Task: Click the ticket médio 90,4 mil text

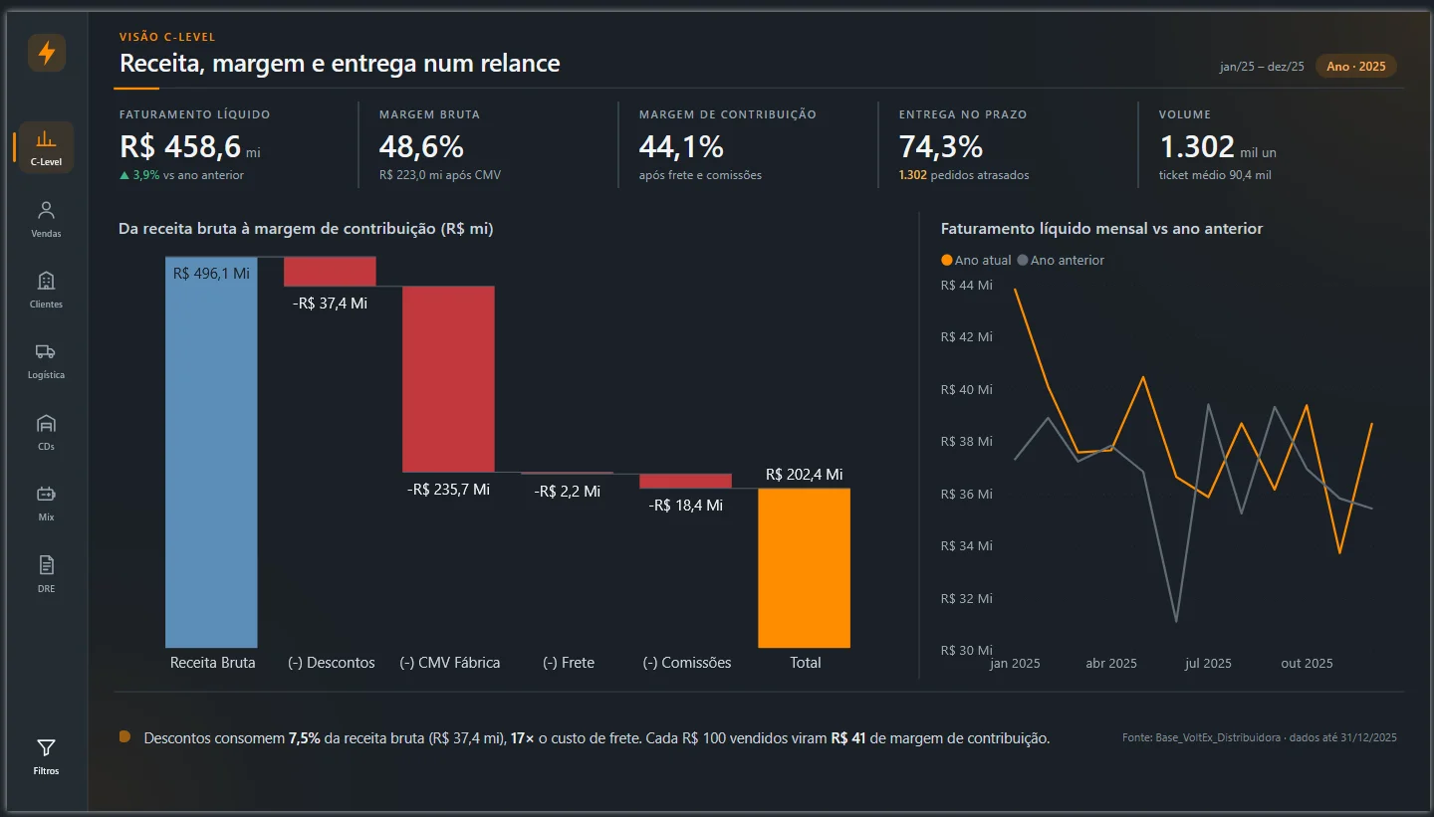Action: click(x=1215, y=175)
